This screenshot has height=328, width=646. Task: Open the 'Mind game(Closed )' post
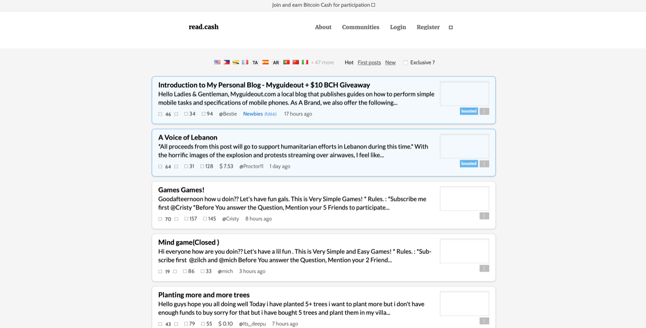coord(189,243)
